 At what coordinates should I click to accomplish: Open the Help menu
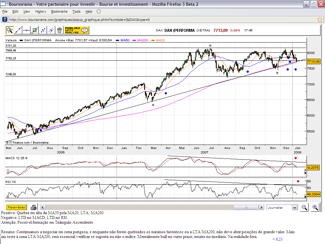coord(89,12)
